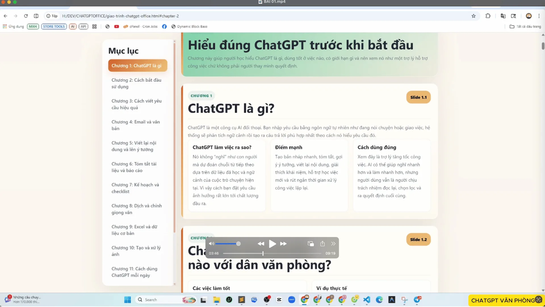The width and height of the screenshot is (545, 307).
Task: Open the share menu in player controls
Action: 322,244
